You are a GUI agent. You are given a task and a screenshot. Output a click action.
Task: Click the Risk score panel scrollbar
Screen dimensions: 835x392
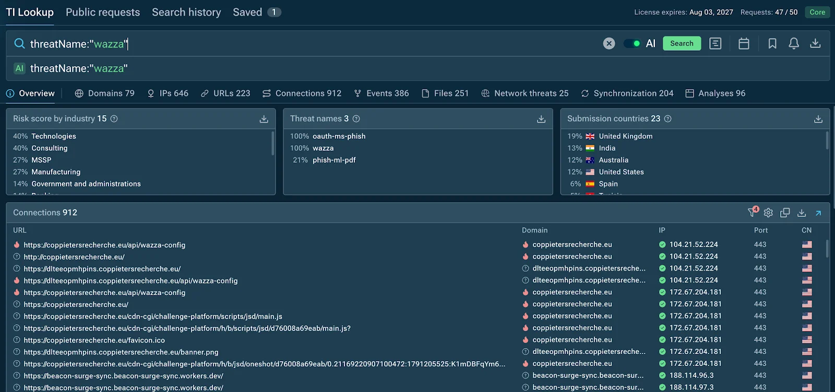coord(272,143)
